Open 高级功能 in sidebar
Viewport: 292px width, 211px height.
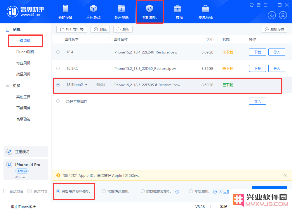click(x=23, y=119)
